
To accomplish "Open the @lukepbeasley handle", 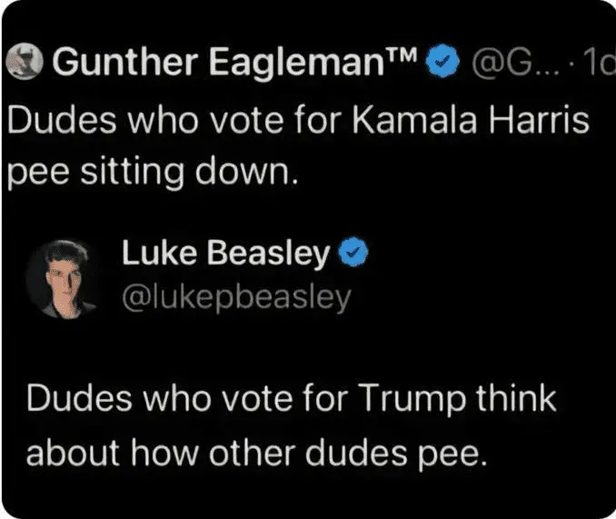I will [234, 297].
